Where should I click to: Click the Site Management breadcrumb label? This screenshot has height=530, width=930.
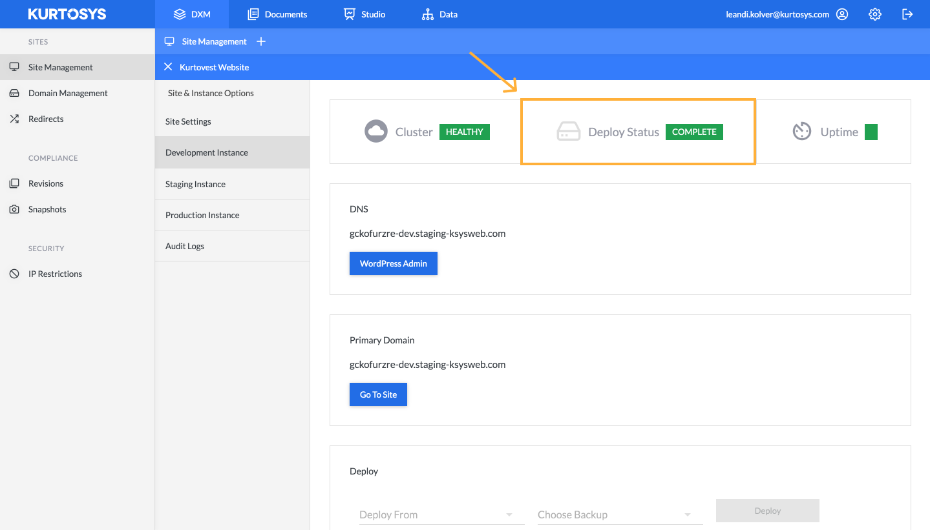[x=215, y=41]
